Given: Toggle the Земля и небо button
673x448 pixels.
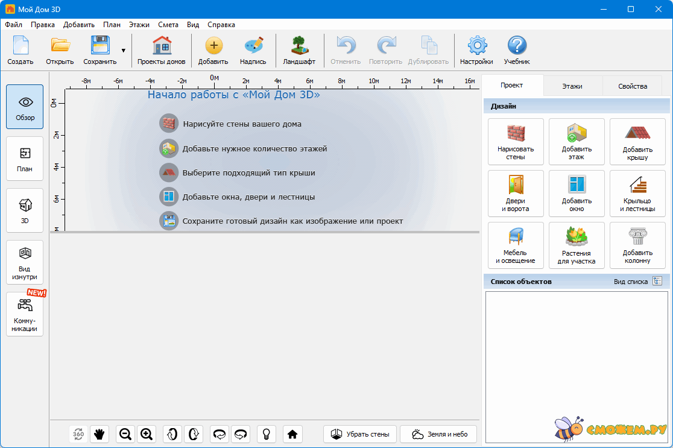Looking at the screenshot, I should pyautogui.click(x=438, y=434).
